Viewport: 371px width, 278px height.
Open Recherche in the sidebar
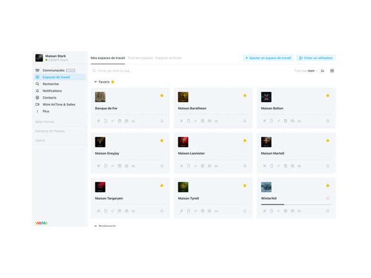60,84
